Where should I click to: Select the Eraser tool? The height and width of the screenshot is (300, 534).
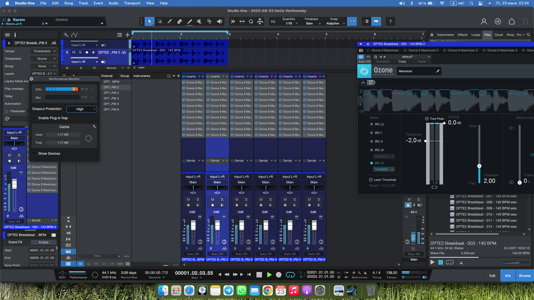pyautogui.click(x=179, y=21)
